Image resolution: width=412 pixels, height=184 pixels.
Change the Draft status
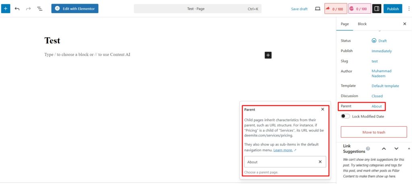point(379,41)
